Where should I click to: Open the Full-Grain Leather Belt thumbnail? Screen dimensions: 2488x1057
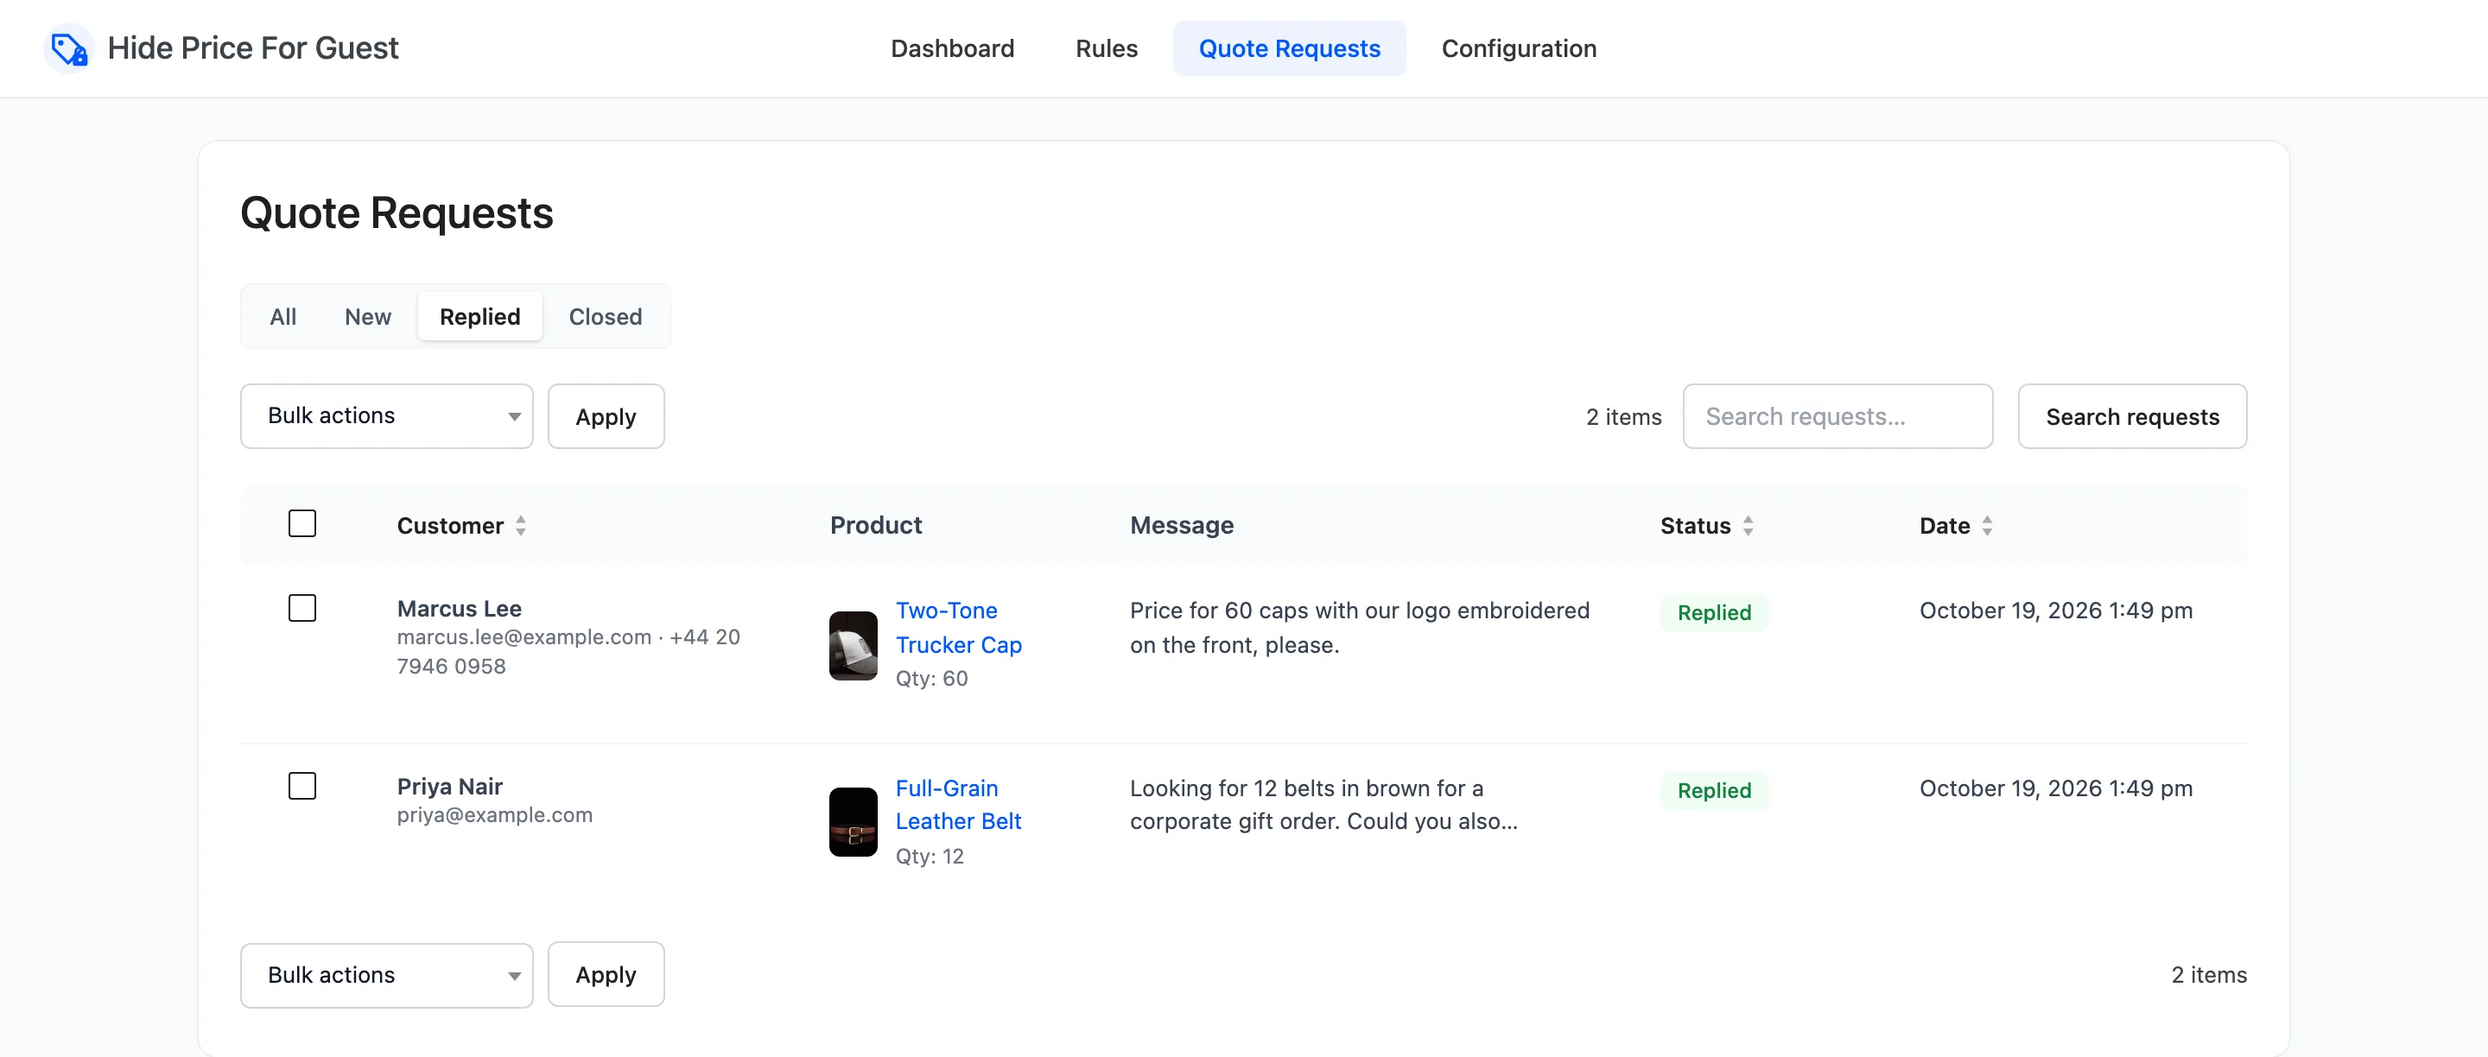853,821
